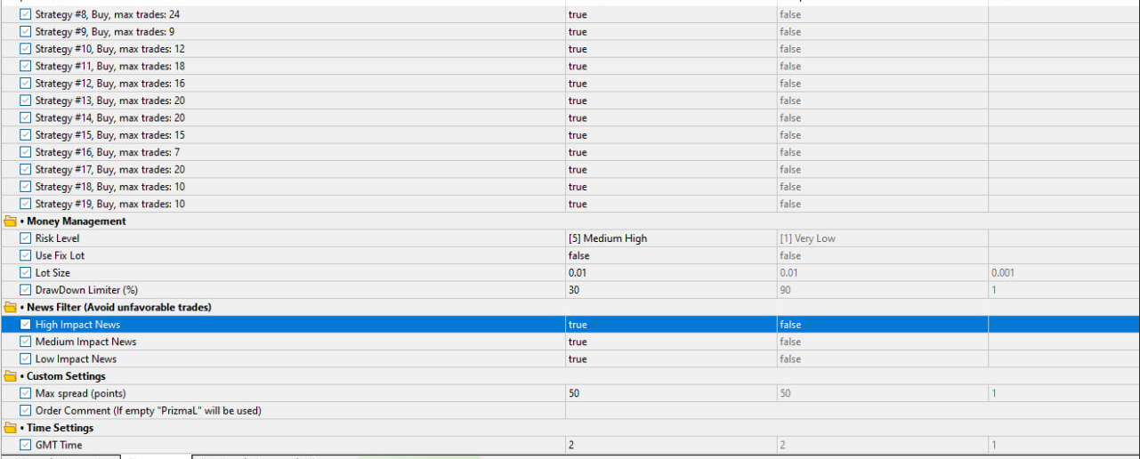This screenshot has height=459, width=1140.
Task: Toggle the DrawDown Limiter (%) checkbox
Action: click(25, 290)
